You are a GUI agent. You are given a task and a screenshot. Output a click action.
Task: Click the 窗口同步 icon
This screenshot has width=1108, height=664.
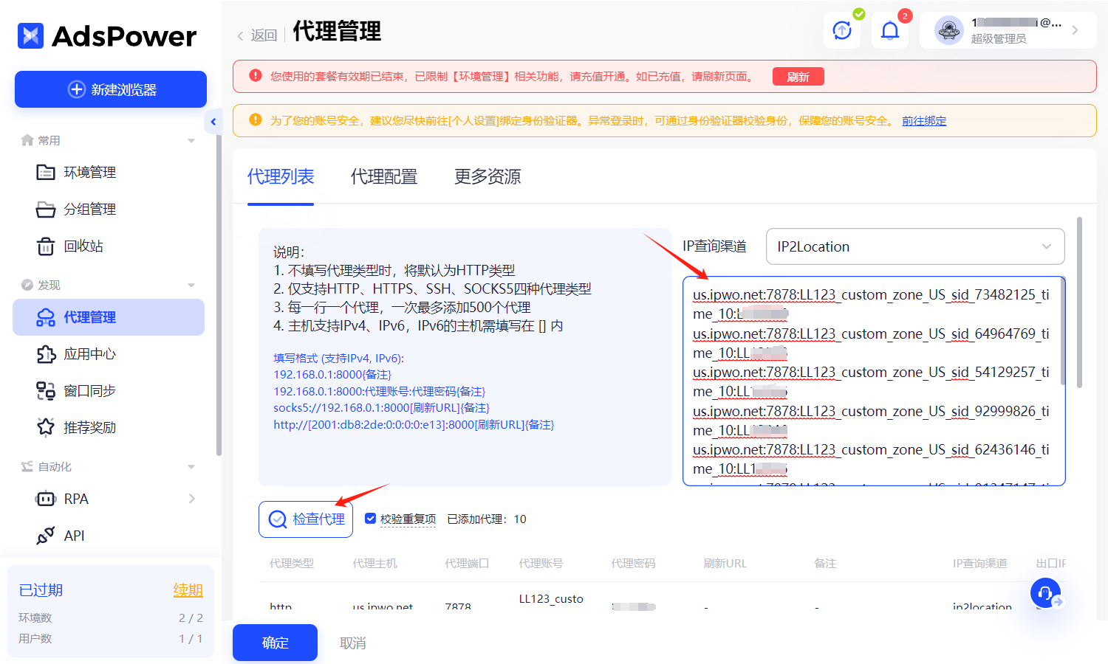coord(46,391)
